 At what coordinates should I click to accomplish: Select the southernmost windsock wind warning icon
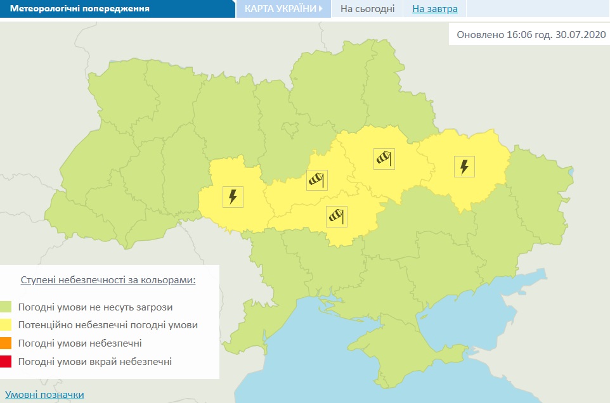pyautogui.click(x=337, y=216)
